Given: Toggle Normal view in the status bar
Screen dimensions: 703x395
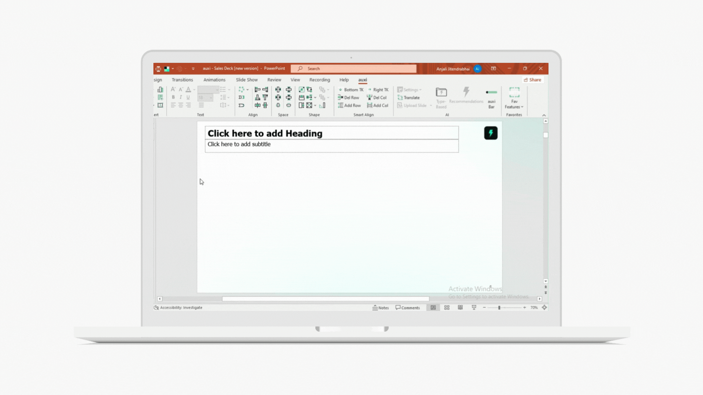Looking at the screenshot, I should coord(433,308).
